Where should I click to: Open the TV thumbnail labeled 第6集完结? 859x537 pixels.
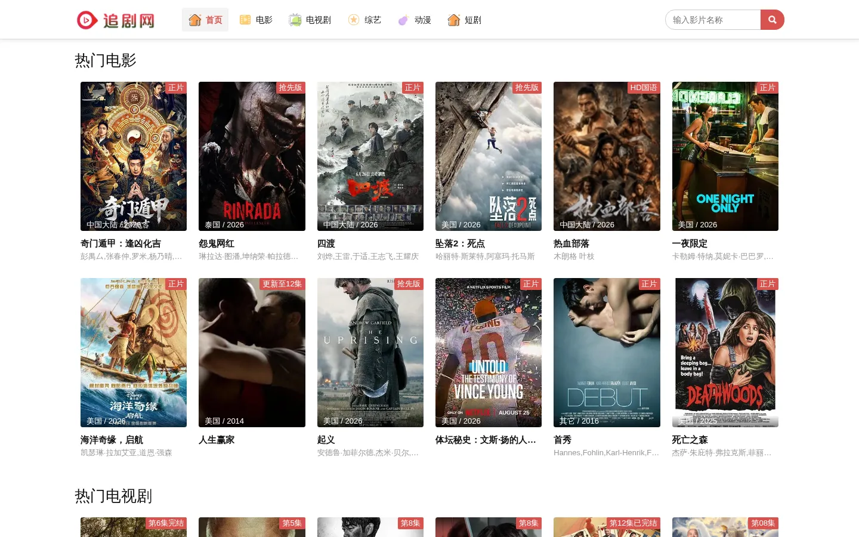(134, 527)
